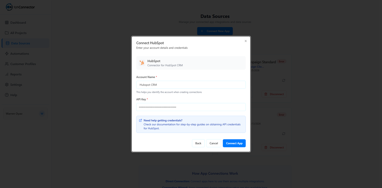Click the Dashboard grid icon in sidebar
This screenshot has width=382, height=188.
click(7, 23)
